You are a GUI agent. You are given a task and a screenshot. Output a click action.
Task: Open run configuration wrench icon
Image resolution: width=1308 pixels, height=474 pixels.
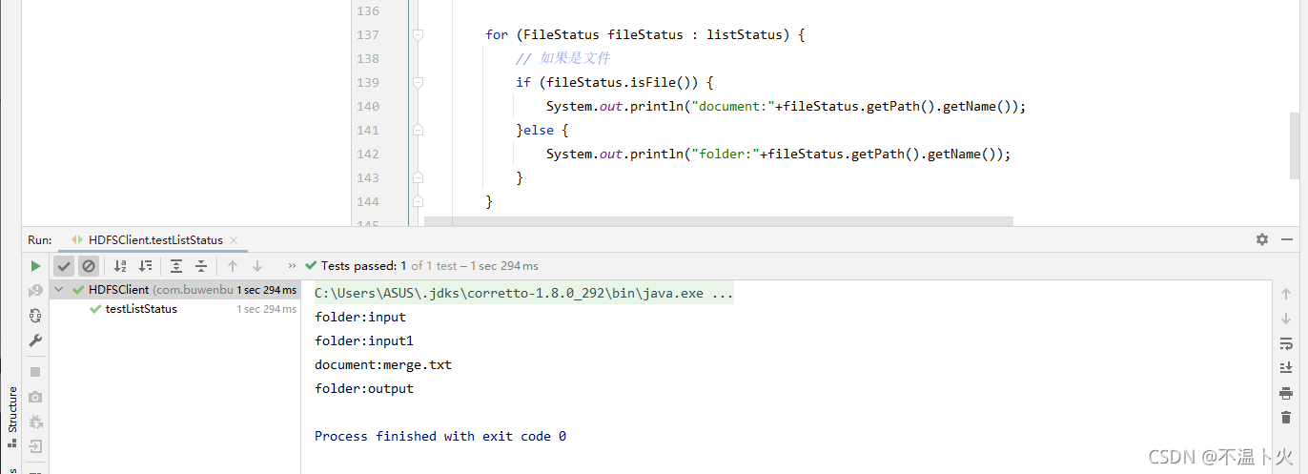coord(35,340)
